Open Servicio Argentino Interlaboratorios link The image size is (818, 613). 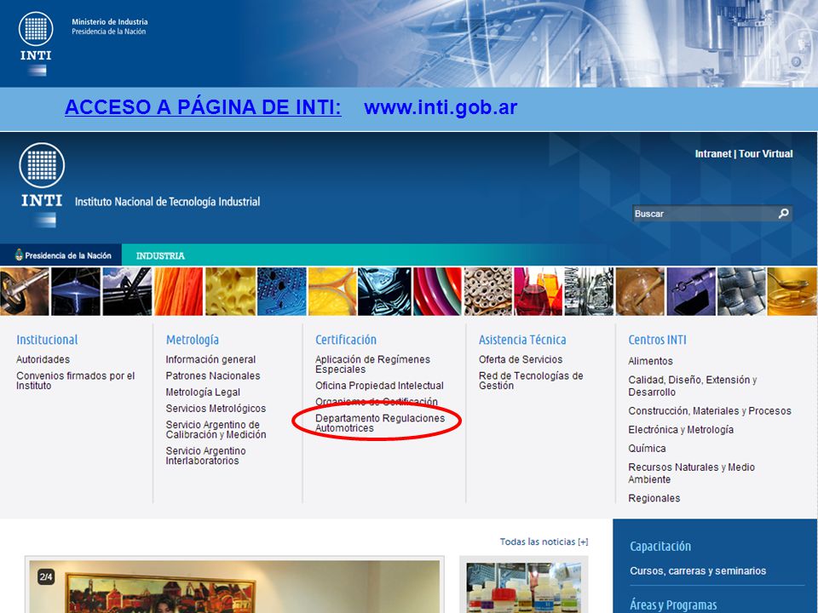[x=205, y=455]
